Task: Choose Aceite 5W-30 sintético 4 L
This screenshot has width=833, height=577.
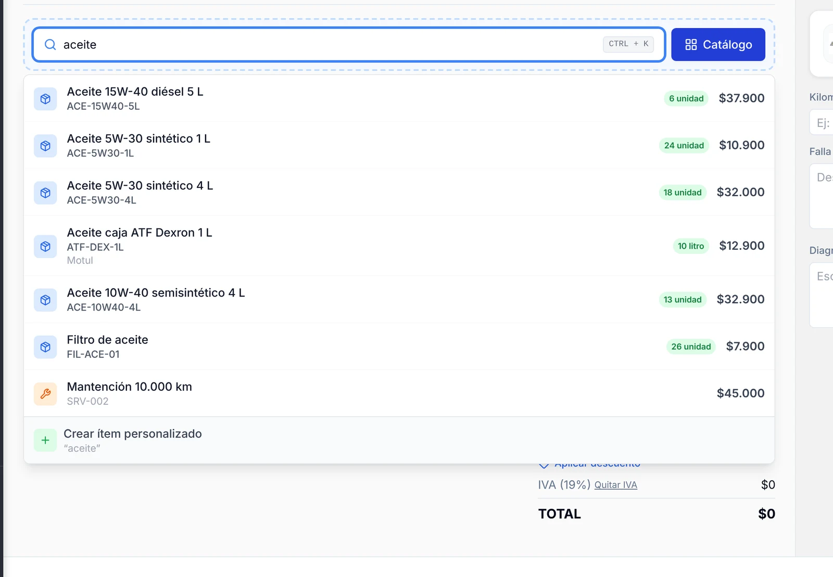Action: click(399, 192)
